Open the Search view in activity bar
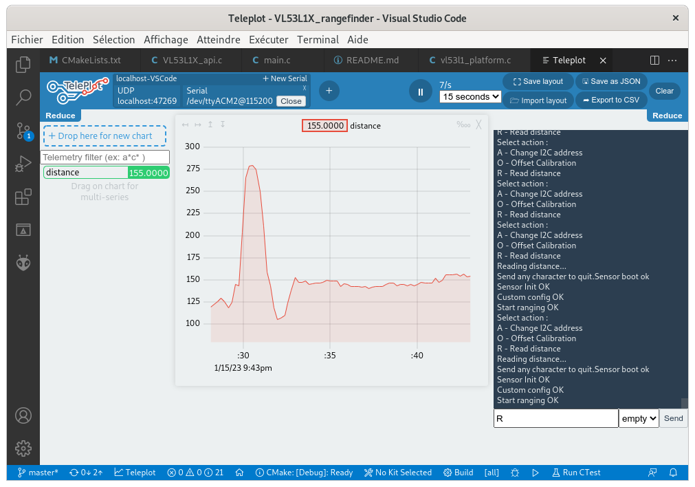The image size is (695, 487). [x=23, y=97]
